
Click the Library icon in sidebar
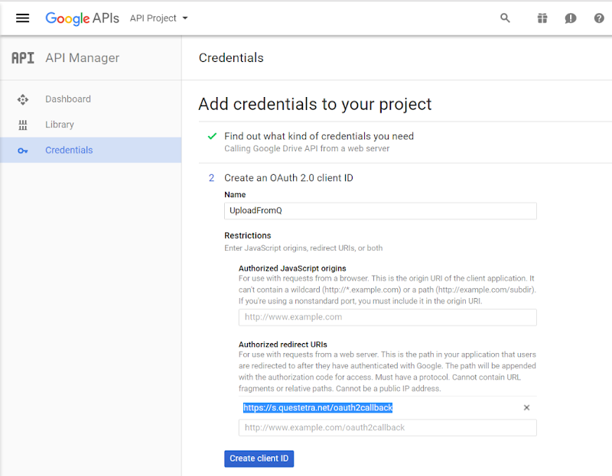23,125
